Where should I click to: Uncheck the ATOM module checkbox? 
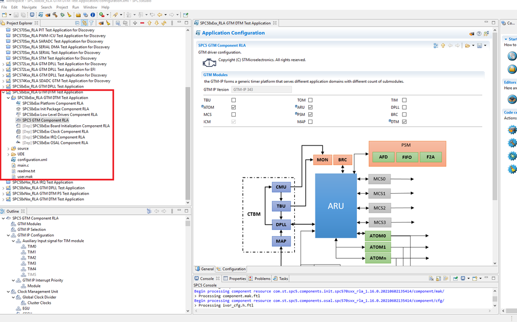click(x=234, y=107)
